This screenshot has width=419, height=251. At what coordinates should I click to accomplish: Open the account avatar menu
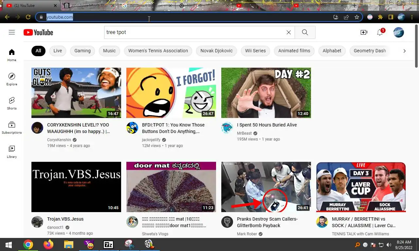pyautogui.click(x=398, y=32)
